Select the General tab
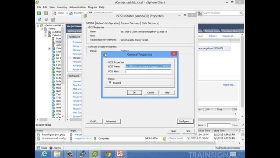 pos(90,23)
